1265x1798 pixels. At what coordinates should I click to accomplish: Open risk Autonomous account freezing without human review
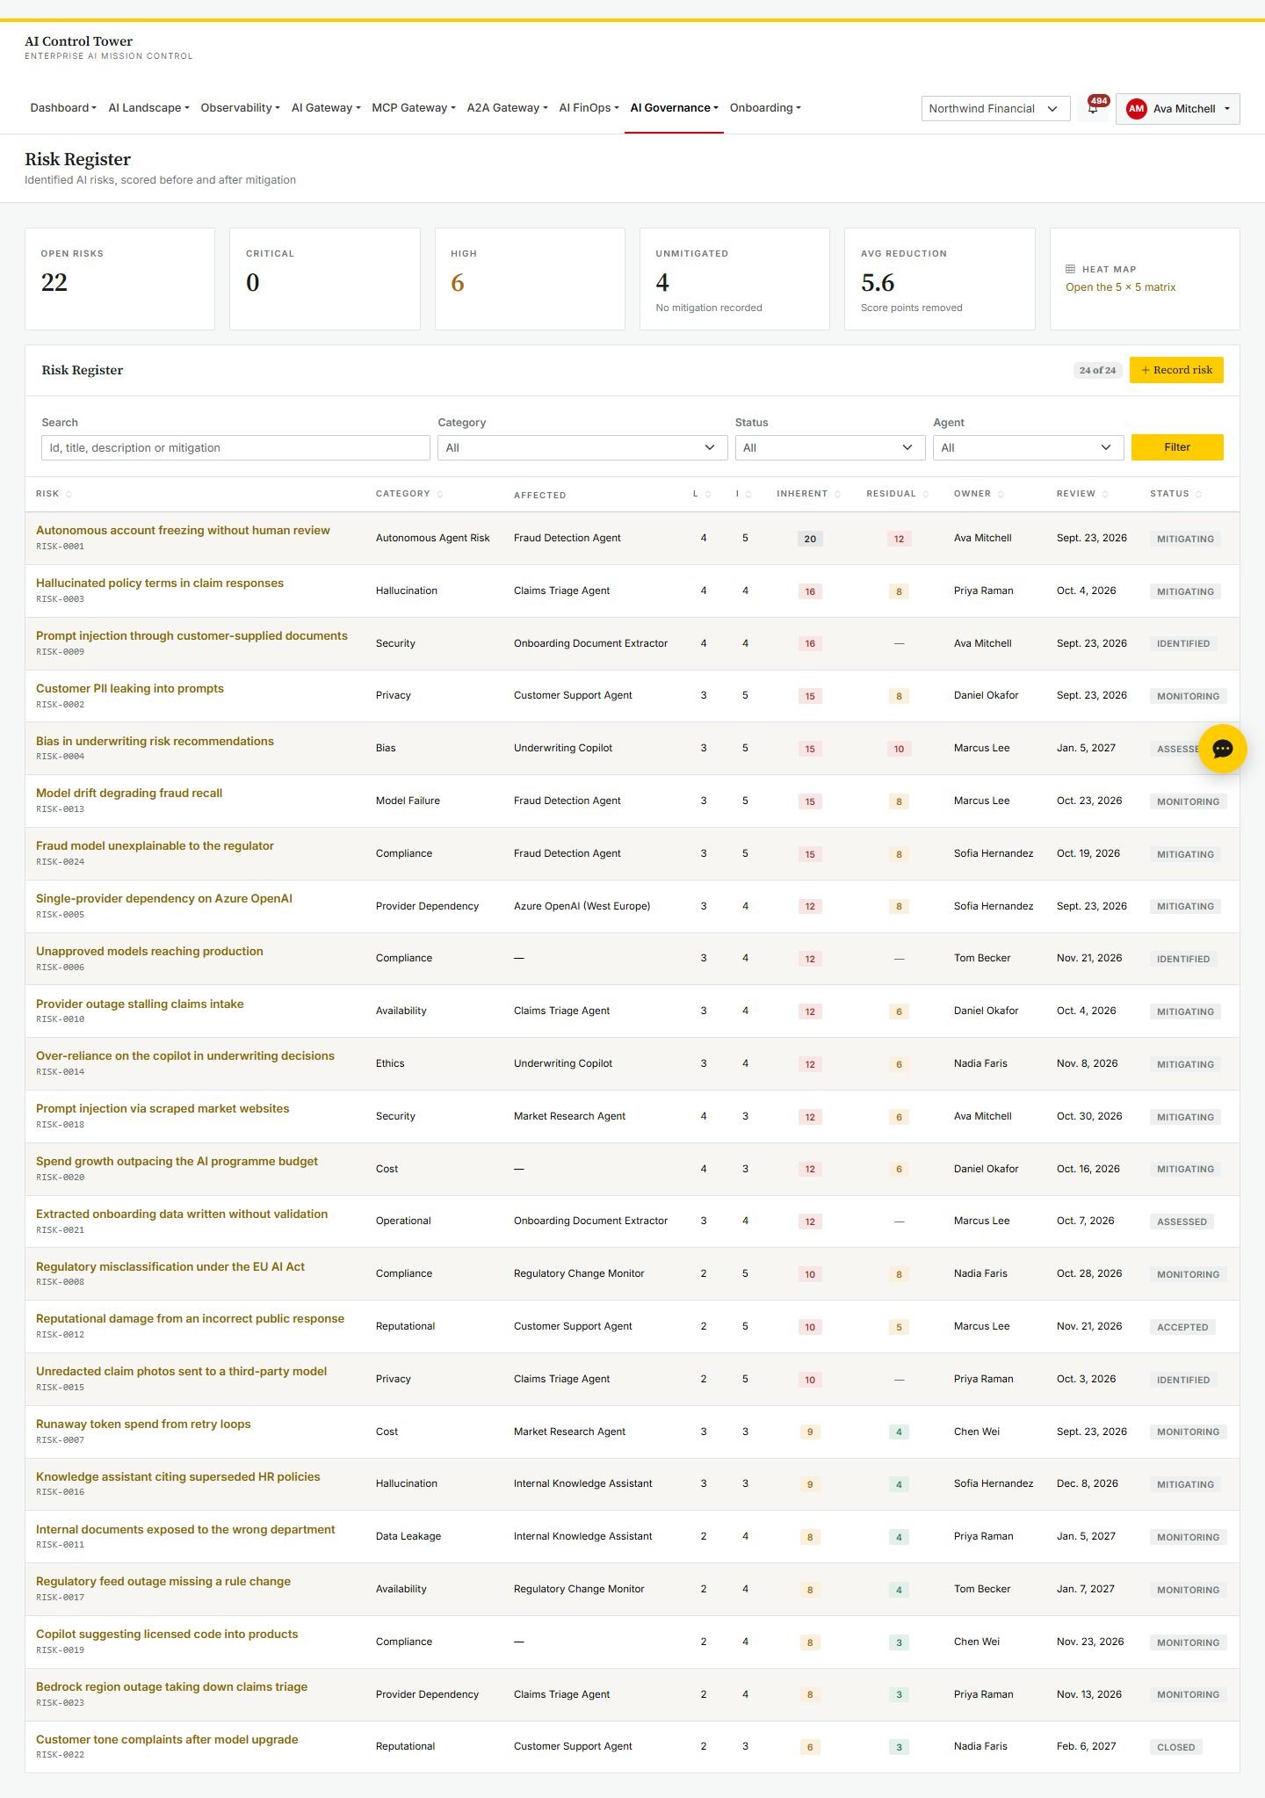pos(183,531)
